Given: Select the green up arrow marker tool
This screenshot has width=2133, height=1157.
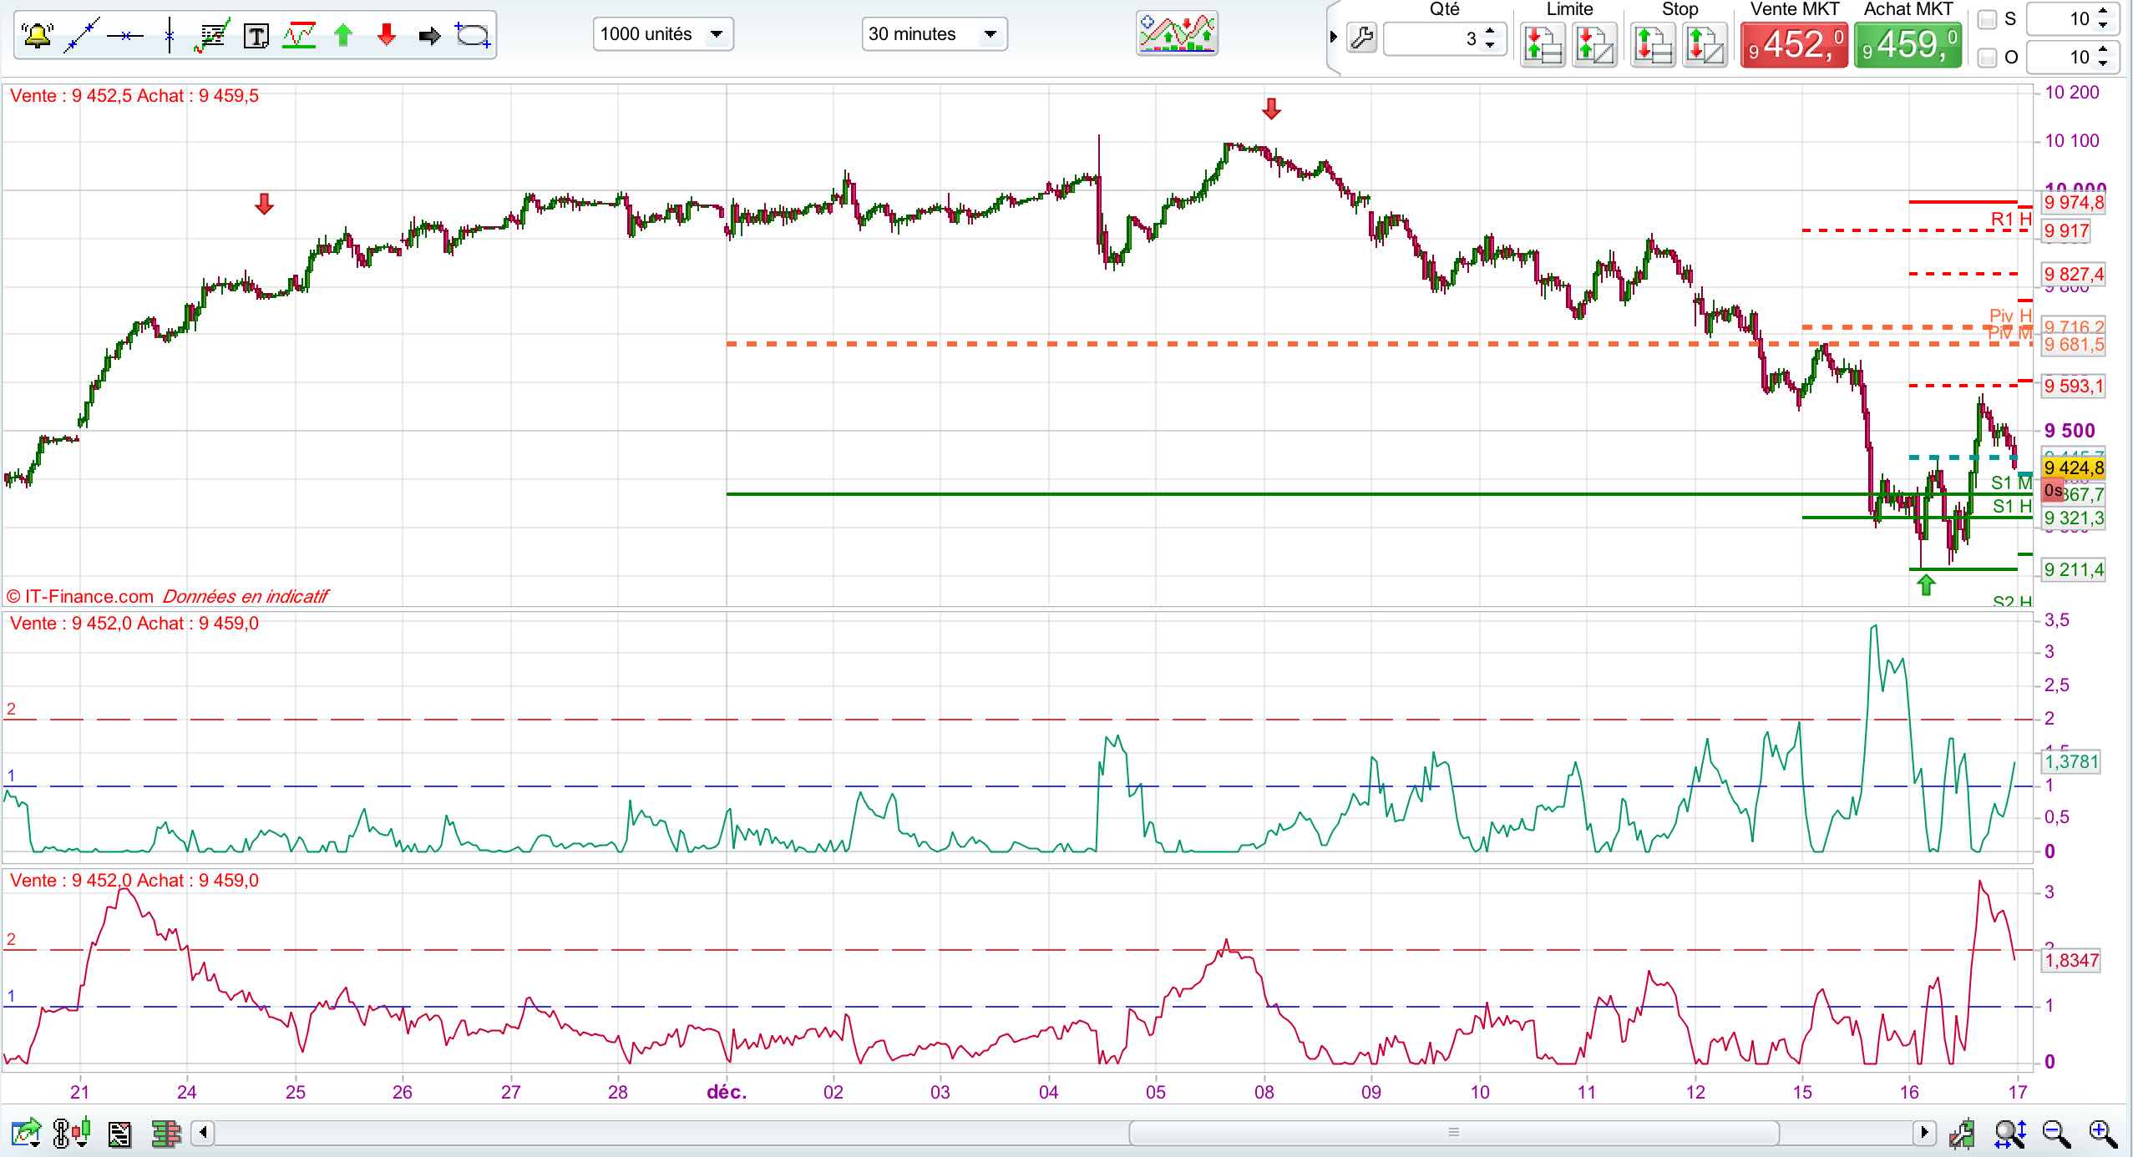Looking at the screenshot, I should 342,35.
